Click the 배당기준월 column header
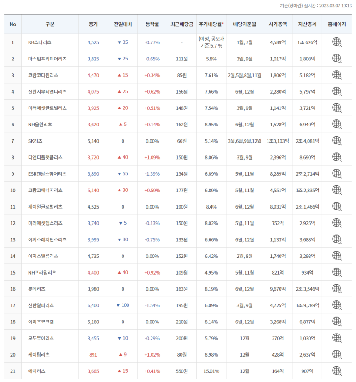This screenshot has height=382, width=356. coord(245,24)
